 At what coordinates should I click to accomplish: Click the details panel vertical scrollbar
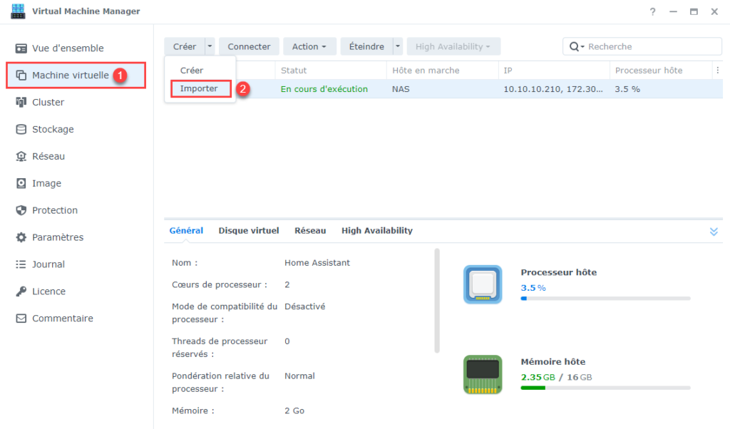tap(437, 301)
